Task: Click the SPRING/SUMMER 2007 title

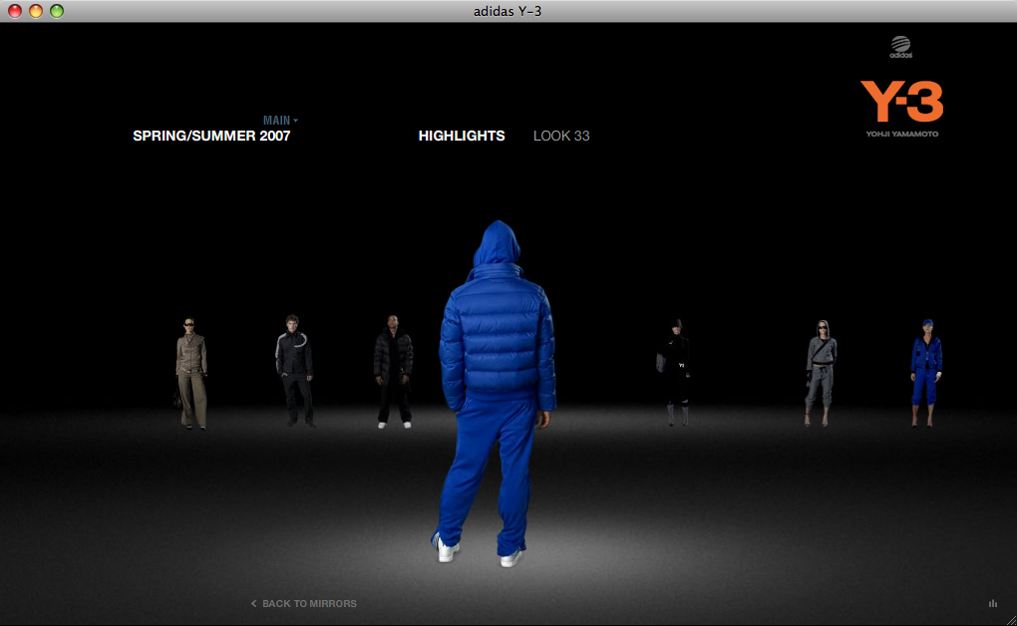Action: (x=211, y=136)
